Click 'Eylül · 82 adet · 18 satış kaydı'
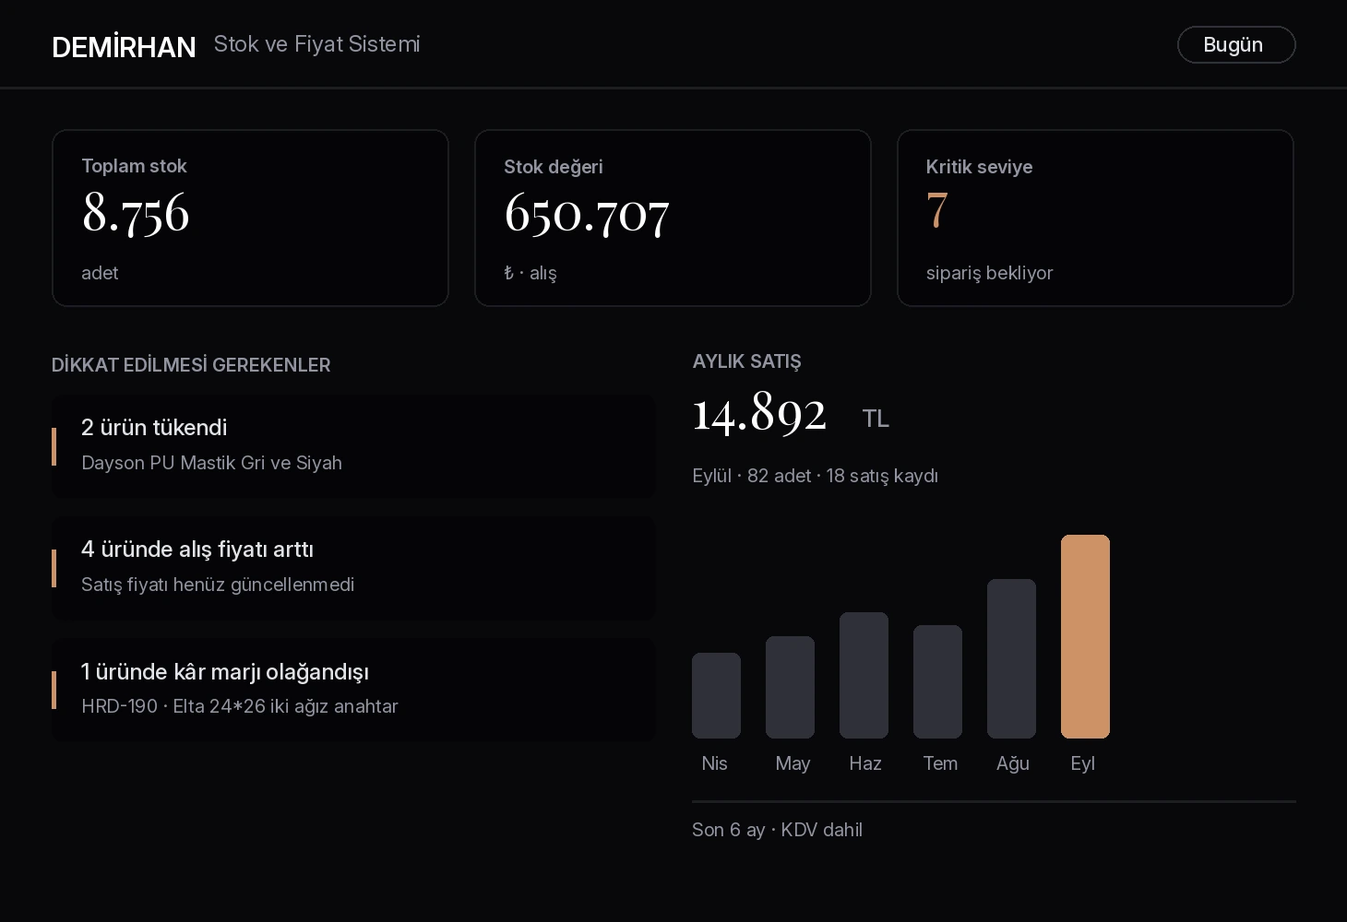Screen dimensions: 1347x922 pyautogui.click(x=815, y=476)
